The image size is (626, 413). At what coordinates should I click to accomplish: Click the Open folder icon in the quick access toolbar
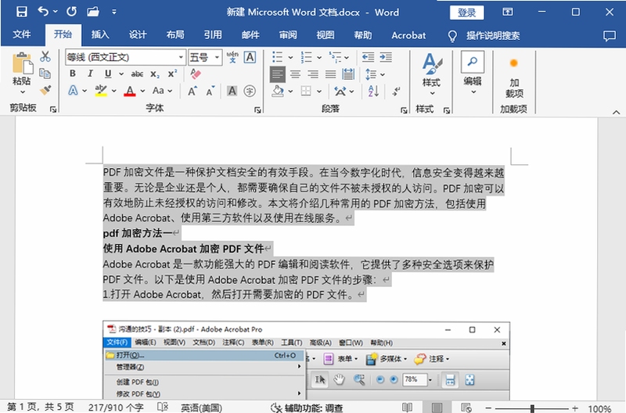[x=93, y=12]
